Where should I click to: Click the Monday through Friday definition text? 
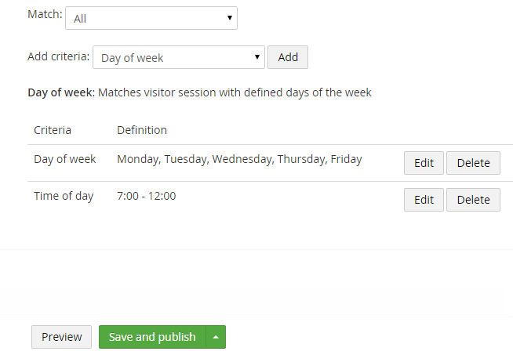tap(239, 159)
